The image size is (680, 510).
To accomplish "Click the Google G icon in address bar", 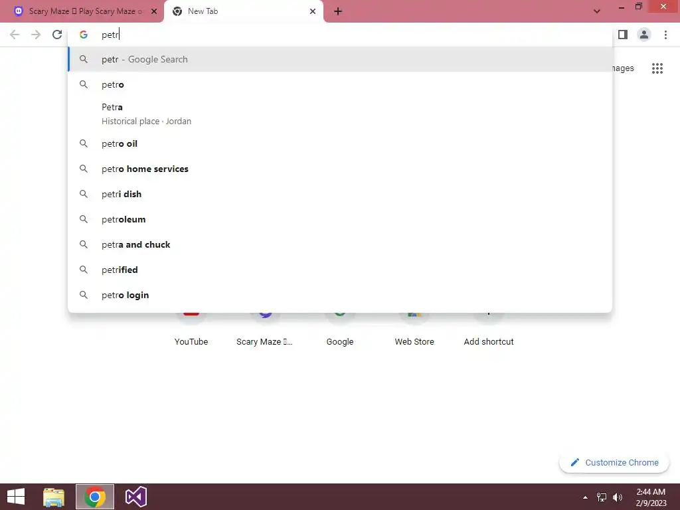I will coord(84,35).
